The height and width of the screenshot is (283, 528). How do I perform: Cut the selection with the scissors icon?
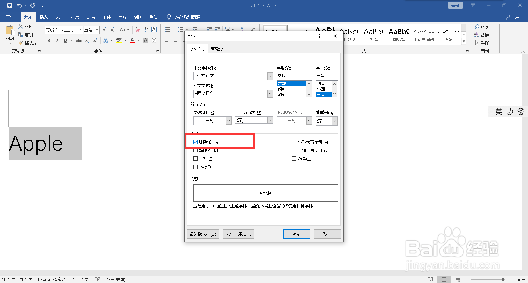(x=21, y=27)
